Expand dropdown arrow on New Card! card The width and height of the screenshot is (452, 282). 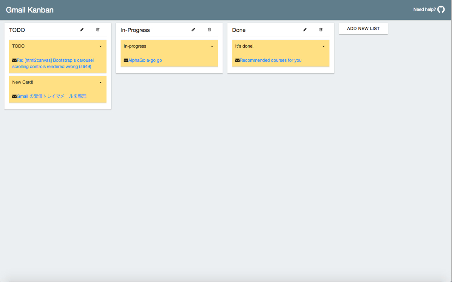click(x=100, y=82)
